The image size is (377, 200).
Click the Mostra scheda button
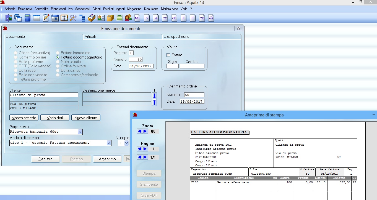click(x=24, y=118)
